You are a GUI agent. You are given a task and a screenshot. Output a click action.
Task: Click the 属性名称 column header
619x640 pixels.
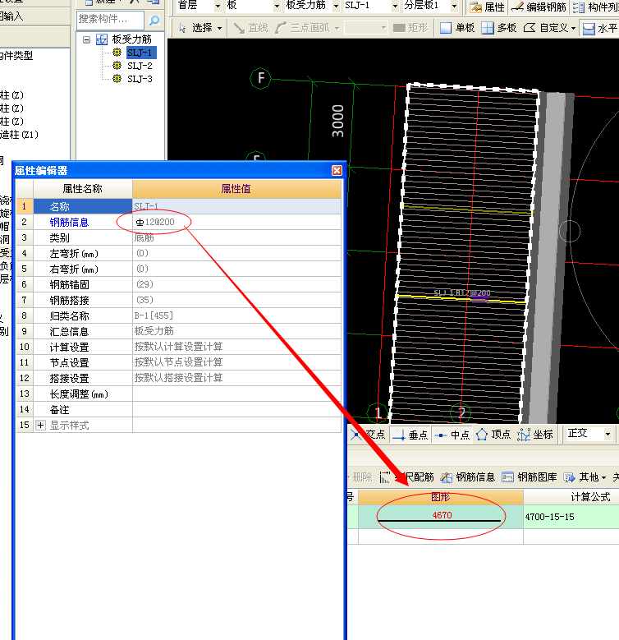(x=82, y=189)
